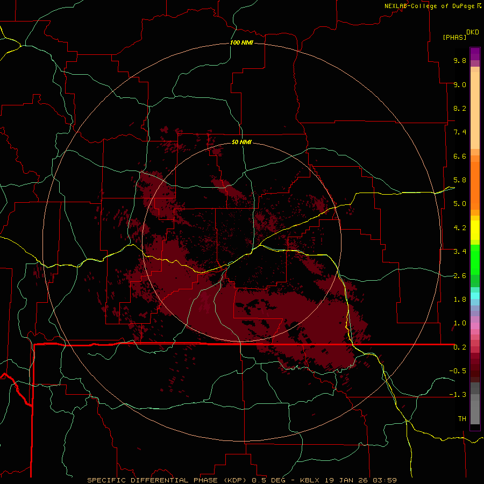
Task: Click the 19 JAN 26 date stamp
Action: pos(345,480)
